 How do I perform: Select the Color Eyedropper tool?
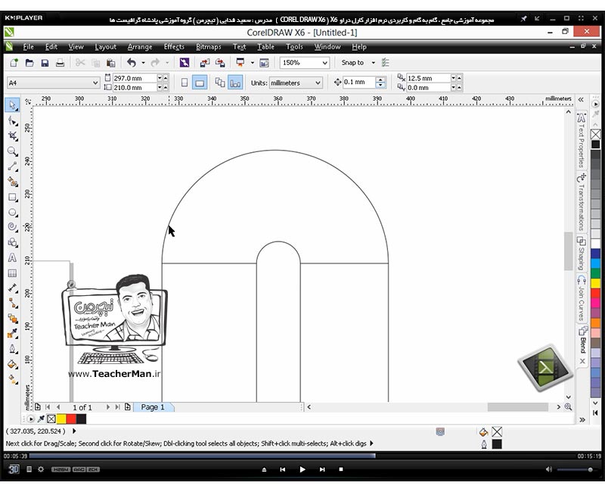[x=12, y=334]
